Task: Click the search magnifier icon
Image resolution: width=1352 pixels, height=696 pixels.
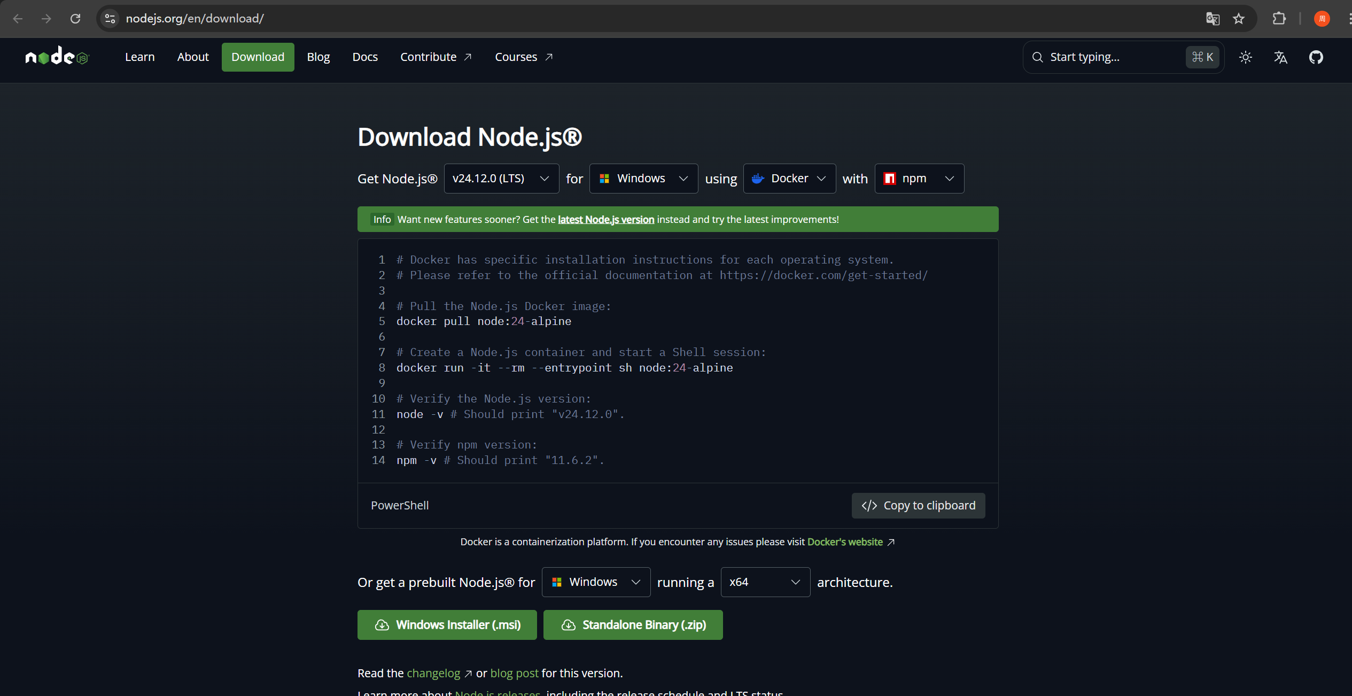Action: 1038,57
